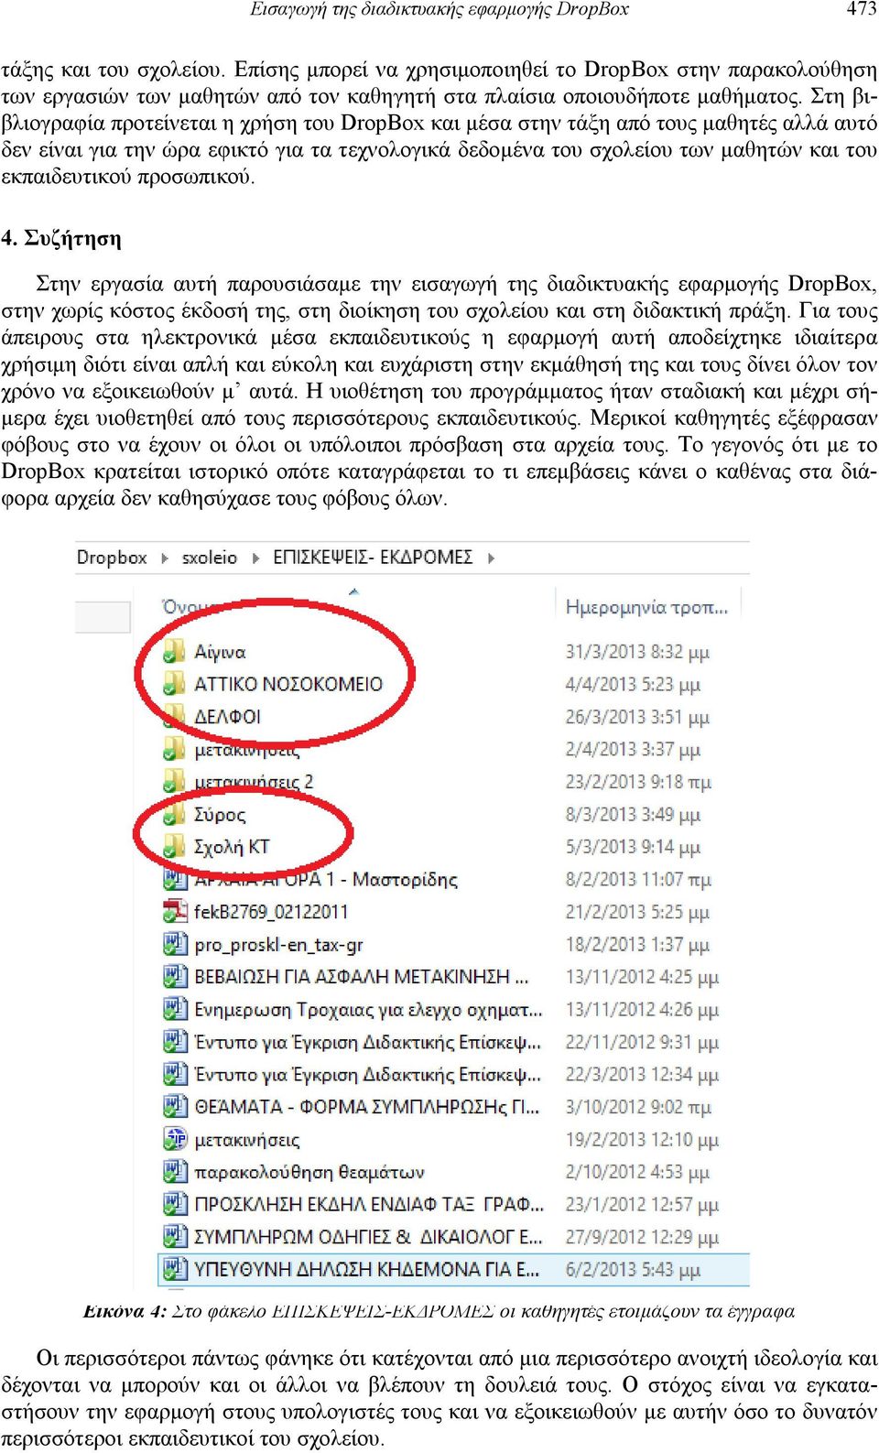Select the file name Ενημερωση Τροχαιας για ελεγχο οχηματ...

tap(368, 1010)
